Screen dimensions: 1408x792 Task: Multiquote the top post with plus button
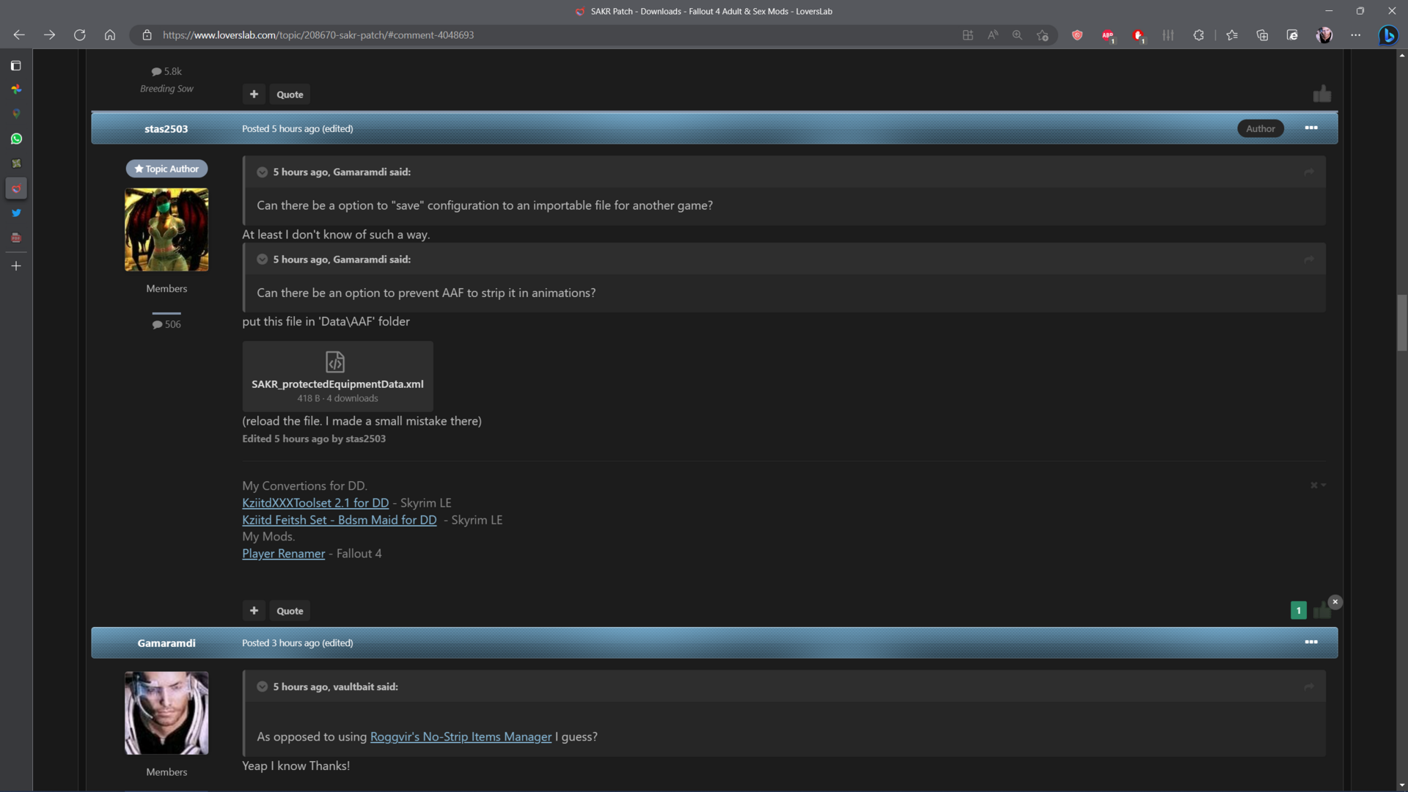(254, 94)
